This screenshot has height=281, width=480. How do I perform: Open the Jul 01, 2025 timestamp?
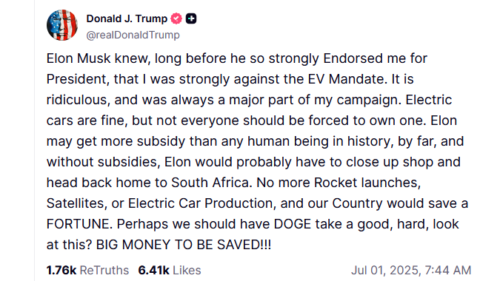[x=411, y=271]
